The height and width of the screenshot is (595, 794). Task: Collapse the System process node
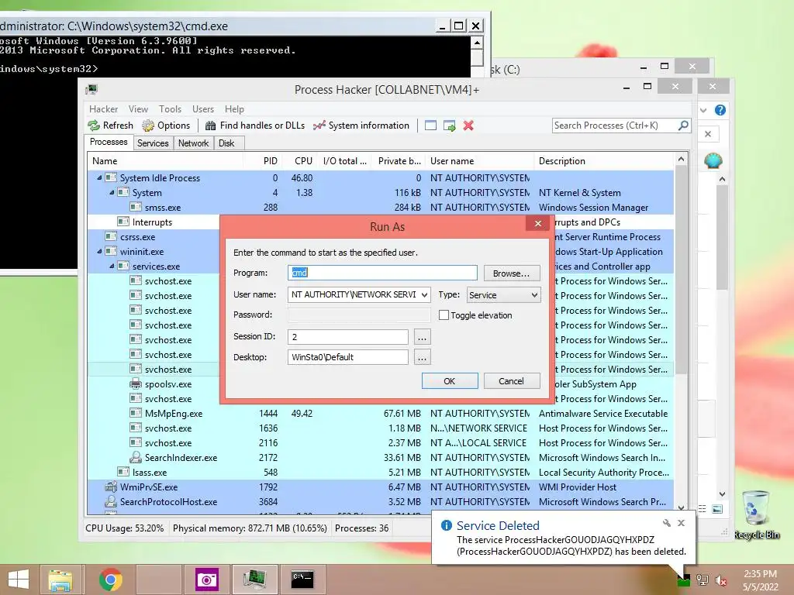pyautogui.click(x=112, y=193)
